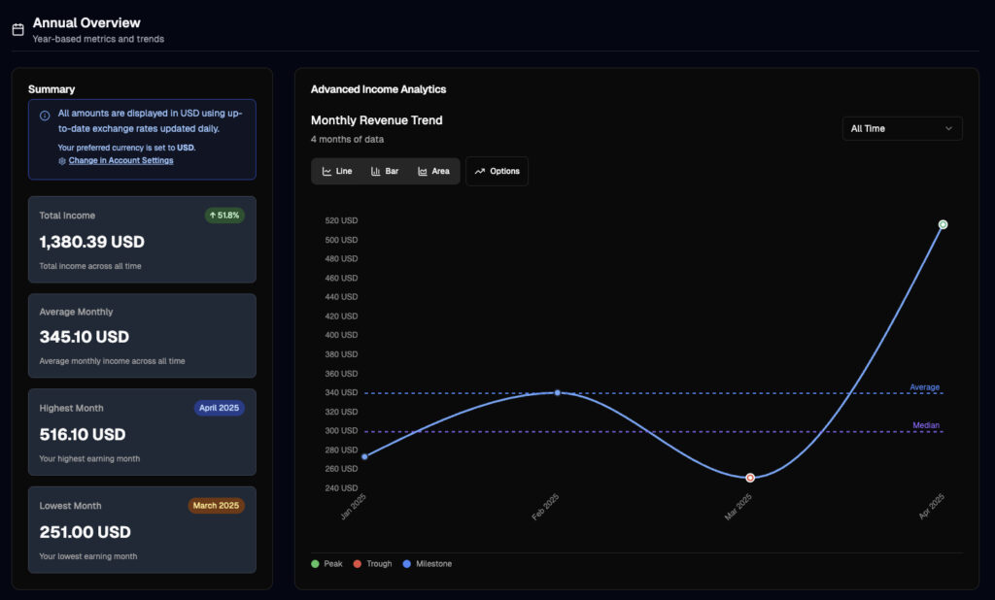Select the Line chart type icon
This screenshot has width=995, height=600.
[x=326, y=171]
